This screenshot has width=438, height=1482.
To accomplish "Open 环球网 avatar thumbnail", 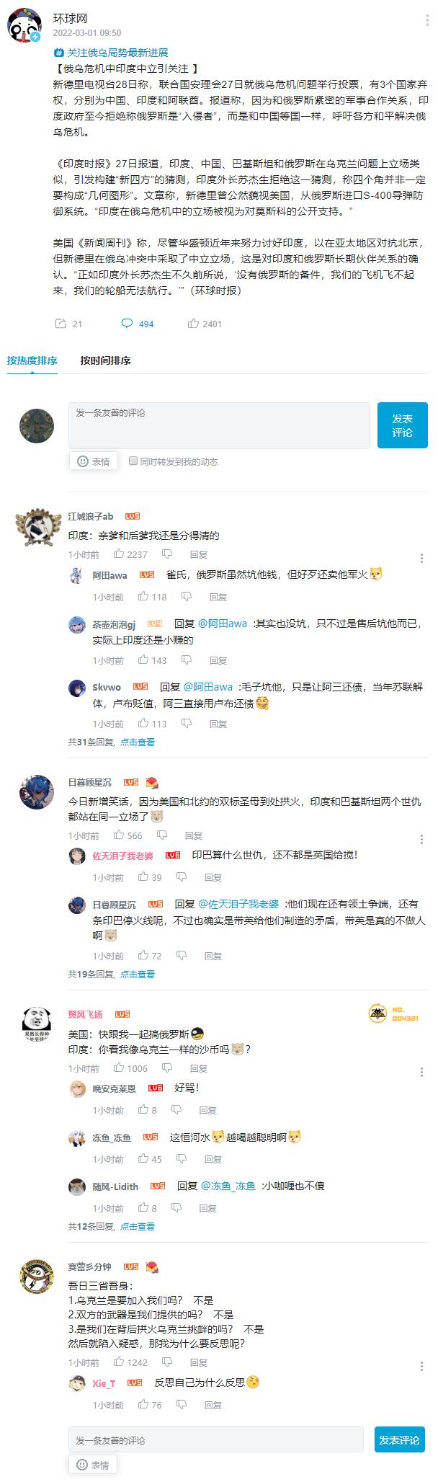I will pos(24,25).
